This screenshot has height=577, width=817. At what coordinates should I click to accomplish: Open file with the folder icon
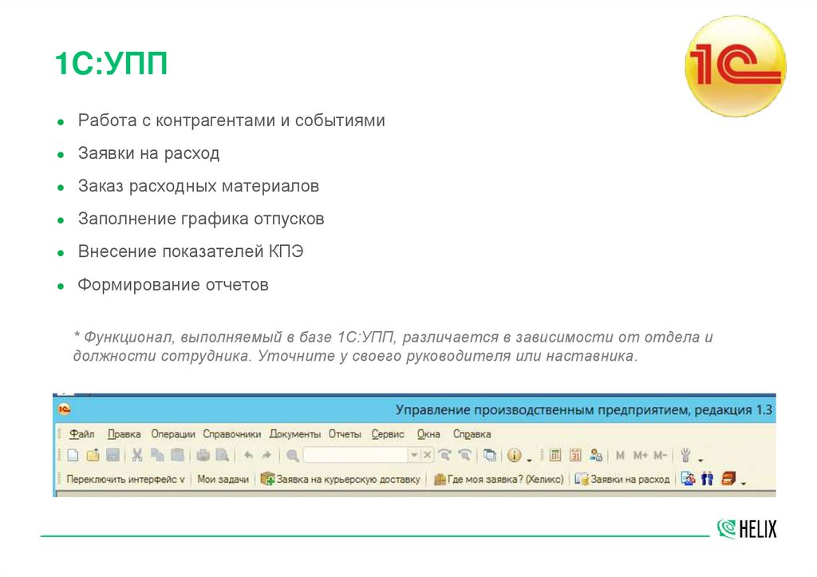[93, 456]
